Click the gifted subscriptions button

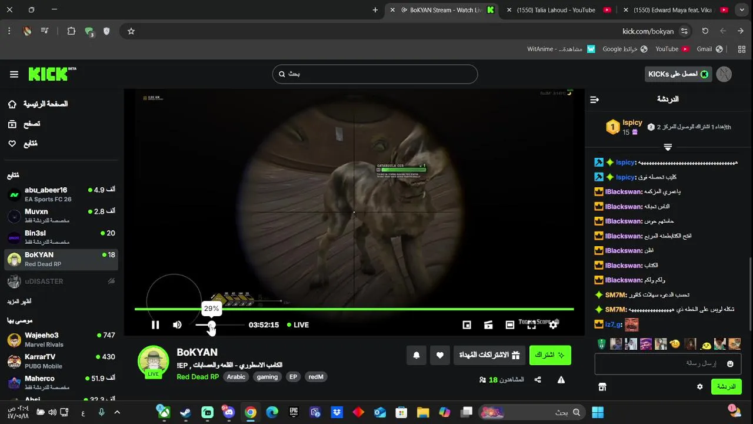pyautogui.click(x=489, y=355)
